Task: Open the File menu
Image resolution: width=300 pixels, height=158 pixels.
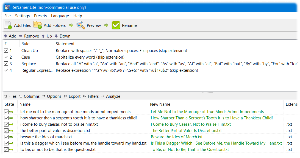Action: click(x=7, y=16)
